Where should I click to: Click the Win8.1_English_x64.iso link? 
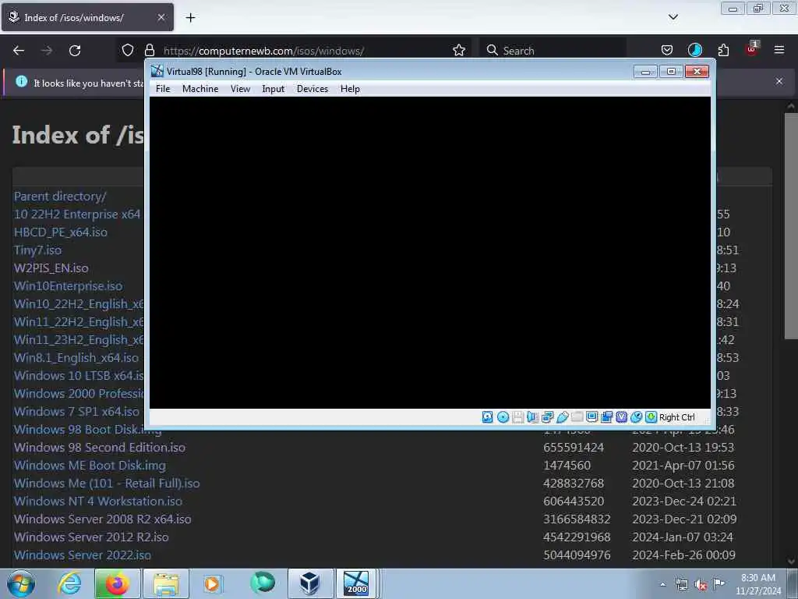76,357
